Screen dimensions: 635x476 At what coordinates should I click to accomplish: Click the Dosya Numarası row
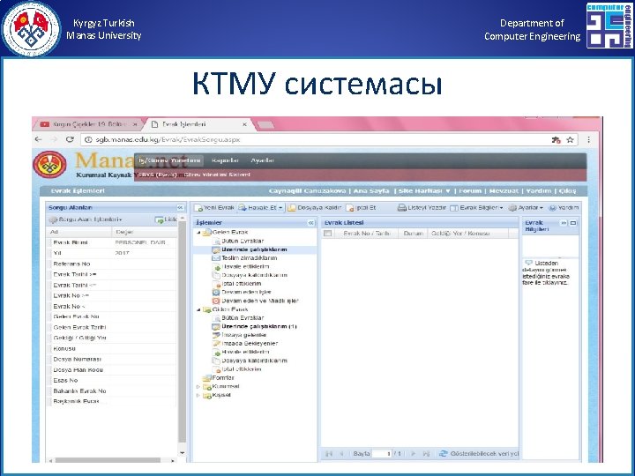112,359
